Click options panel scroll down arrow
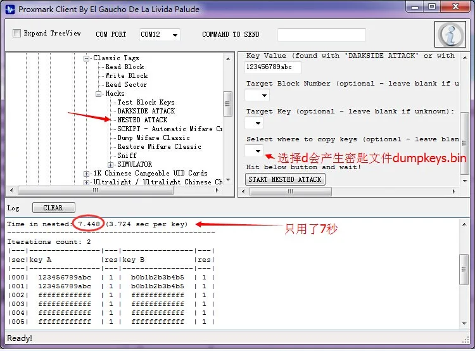475x351 pixels. [x=465, y=181]
